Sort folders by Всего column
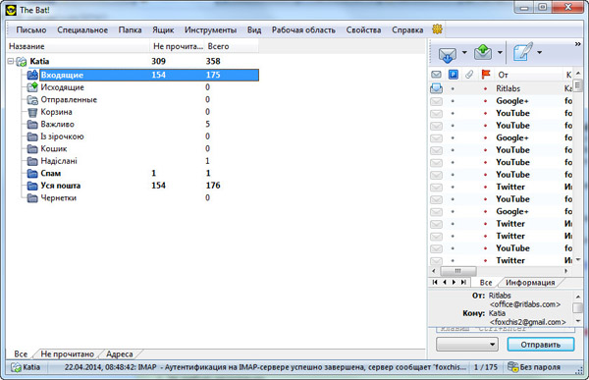Image resolution: width=589 pixels, height=380 pixels. pyautogui.click(x=232, y=46)
